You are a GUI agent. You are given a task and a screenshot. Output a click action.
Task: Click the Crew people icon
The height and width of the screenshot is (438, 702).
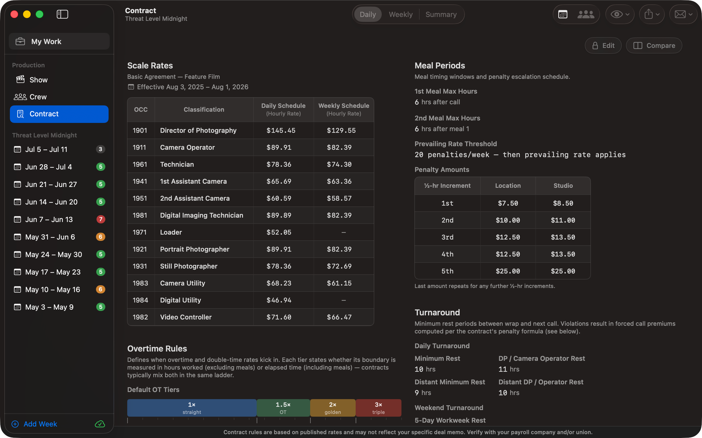click(20, 97)
